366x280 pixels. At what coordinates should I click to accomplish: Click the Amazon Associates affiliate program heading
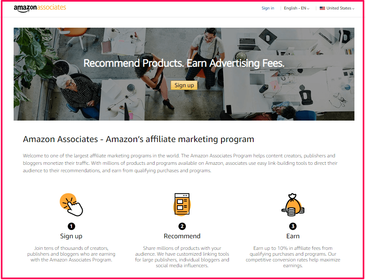[x=138, y=139]
